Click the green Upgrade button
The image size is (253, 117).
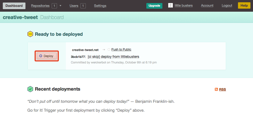(154, 6)
